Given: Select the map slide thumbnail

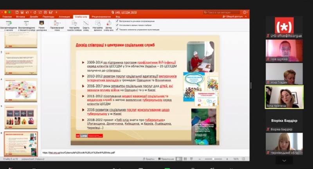Looking at the screenshot, I should pos(21,90).
